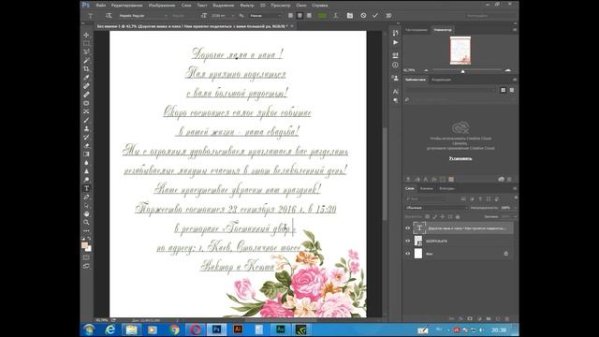Toggle layer filtering switch

click(x=516, y=198)
